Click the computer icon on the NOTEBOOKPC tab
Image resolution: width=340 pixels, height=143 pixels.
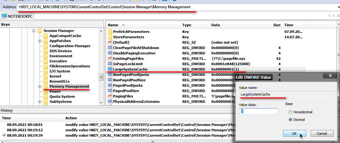click(x=4, y=16)
